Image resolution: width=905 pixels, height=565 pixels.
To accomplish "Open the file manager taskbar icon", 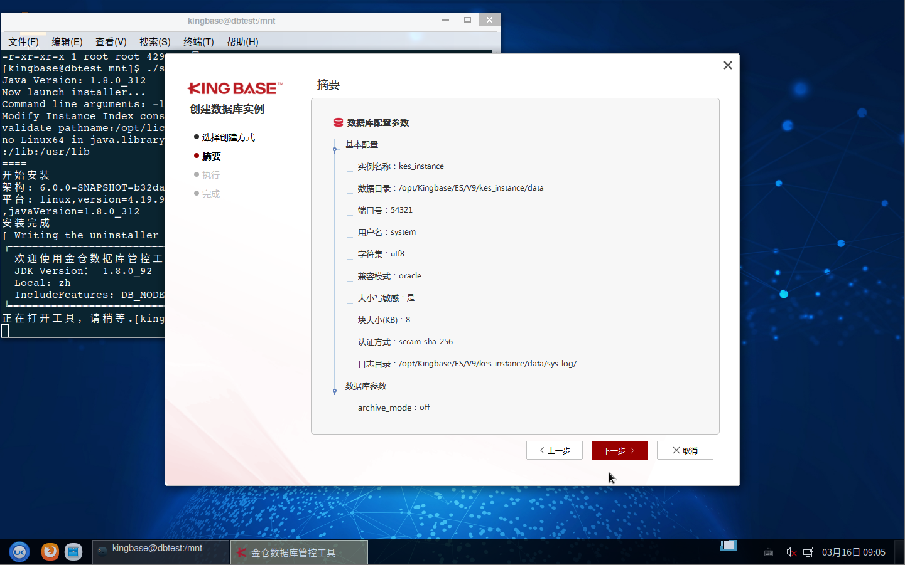I will coord(73,552).
